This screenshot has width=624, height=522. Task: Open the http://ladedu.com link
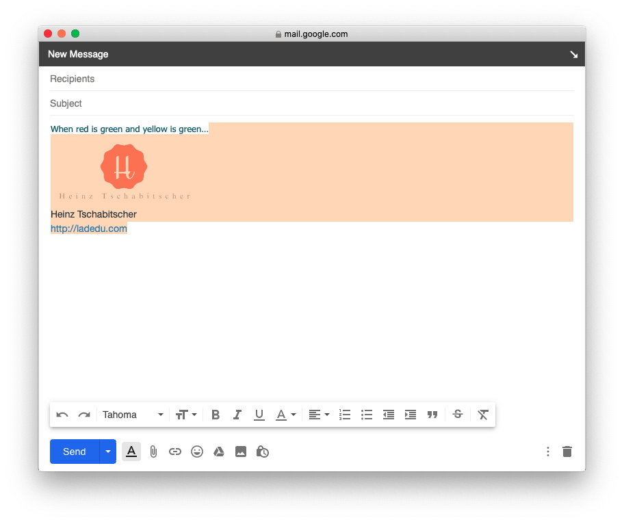[89, 229]
